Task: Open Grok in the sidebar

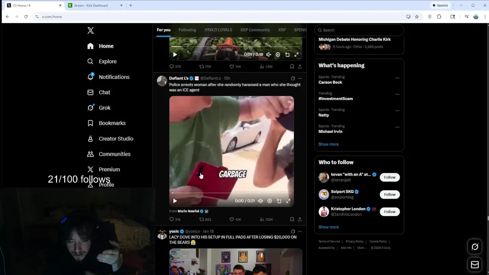Action: tap(99, 108)
